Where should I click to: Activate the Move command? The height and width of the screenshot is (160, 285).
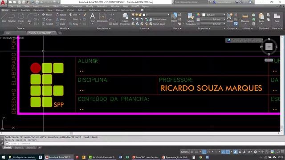coord(47,15)
